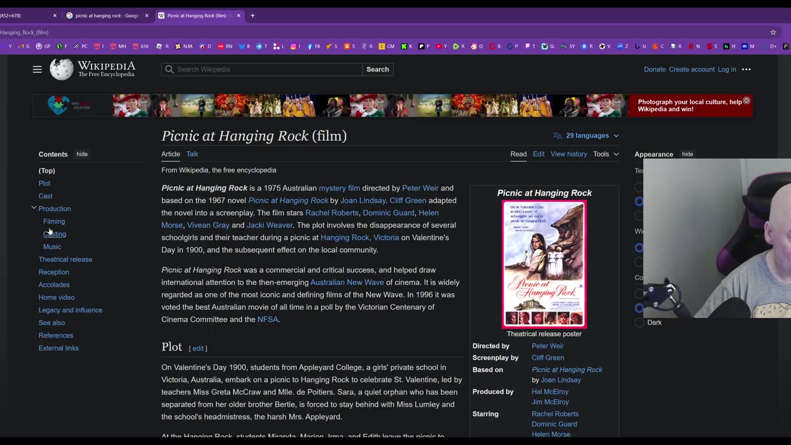Jump to Legacy and influence in Contents
This screenshot has width=791, height=445.
click(x=70, y=310)
